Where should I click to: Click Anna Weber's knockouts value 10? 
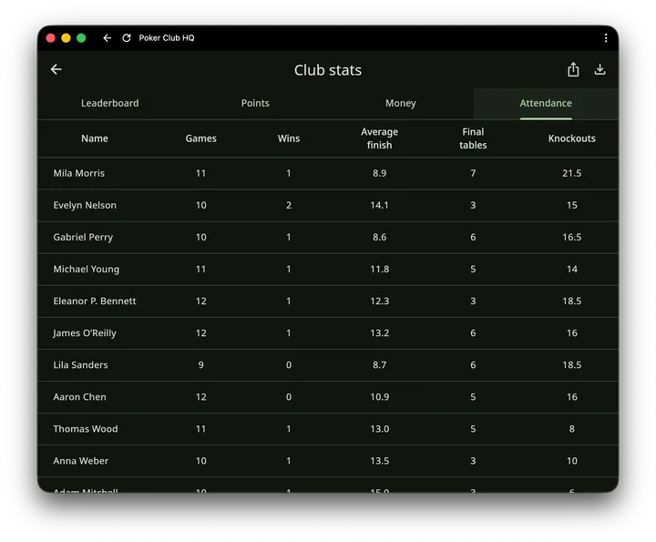click(571, 461)
